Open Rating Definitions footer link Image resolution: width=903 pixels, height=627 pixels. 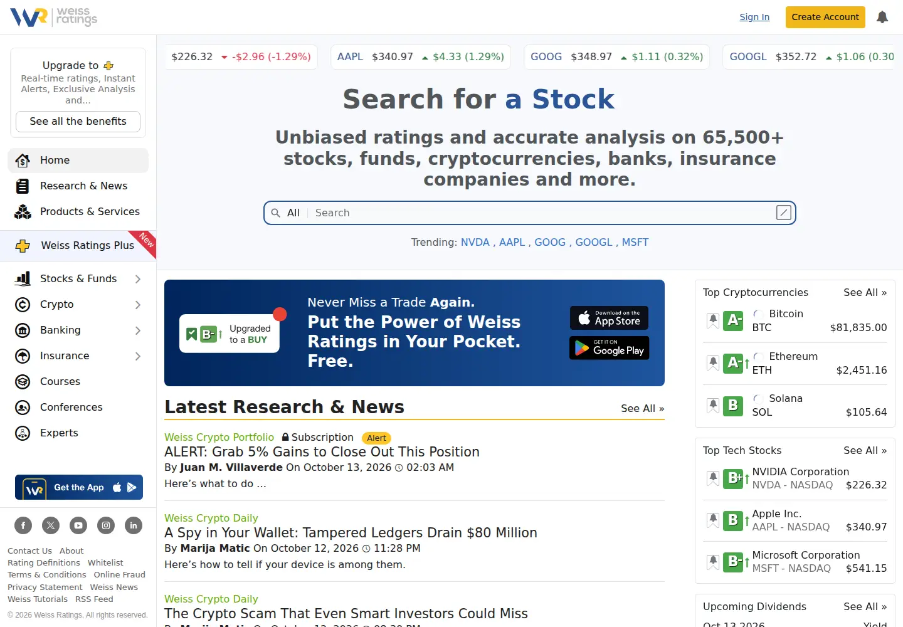pyautogui.click(x=44, y=563)
